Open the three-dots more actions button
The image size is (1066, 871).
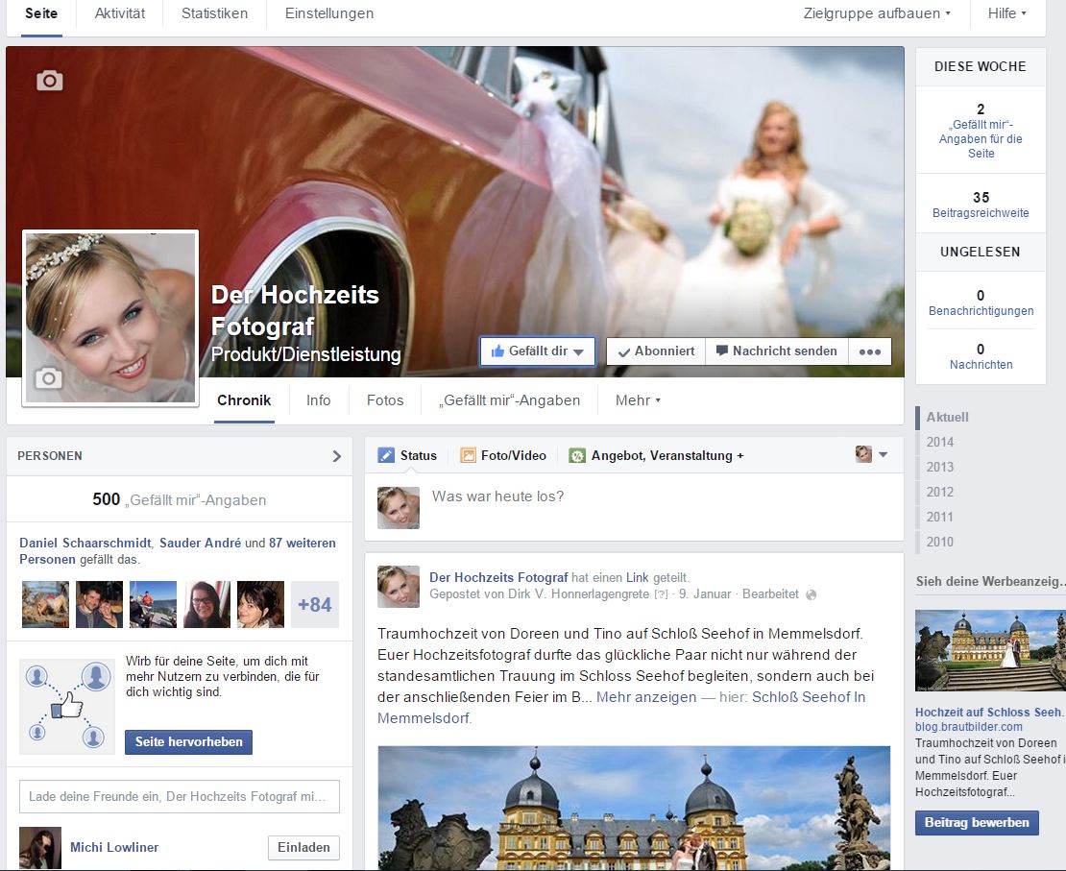(x=869, y=351)
